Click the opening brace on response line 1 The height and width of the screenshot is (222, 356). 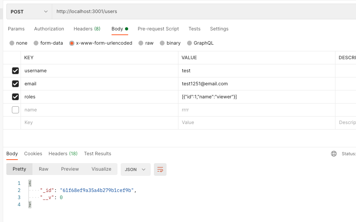30,183
